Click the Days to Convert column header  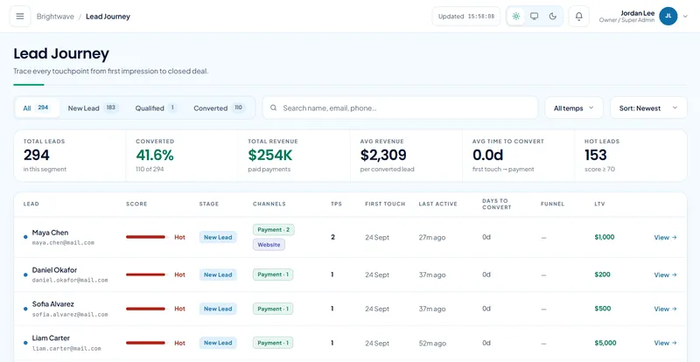[497, 204]
